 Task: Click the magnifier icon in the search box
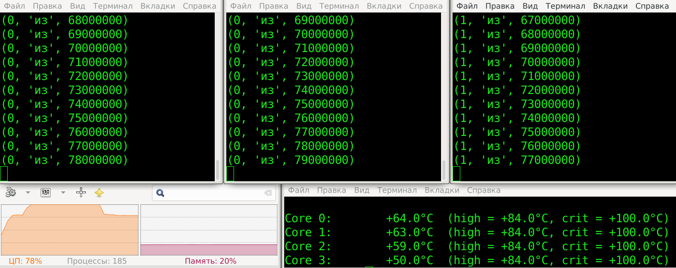pyautogui.click(x=161, y=193)
